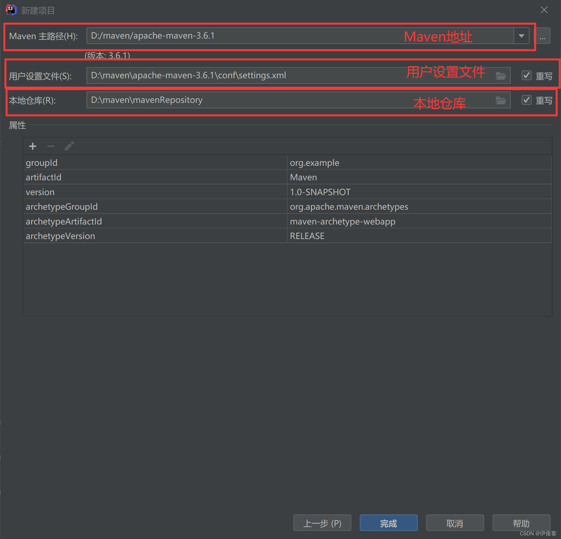Toggle override checkbox for user settings file

point(526,75)
